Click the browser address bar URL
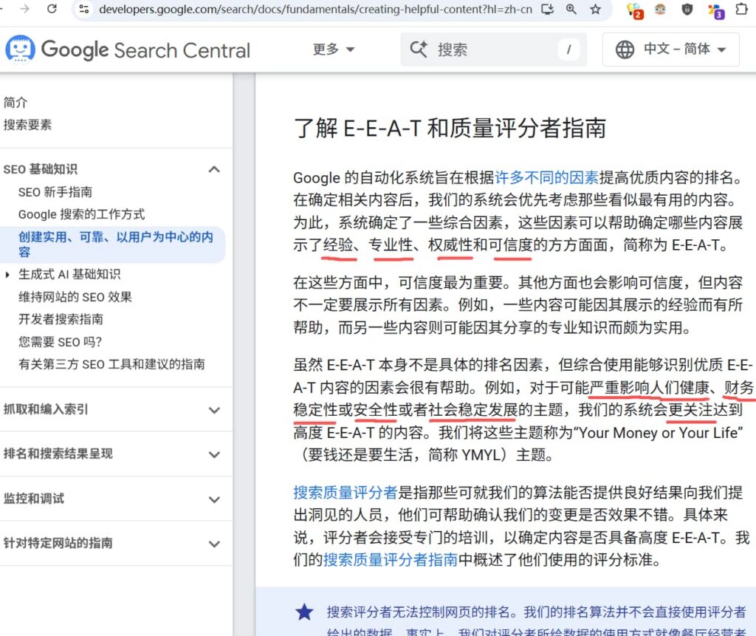 [315, 9]
